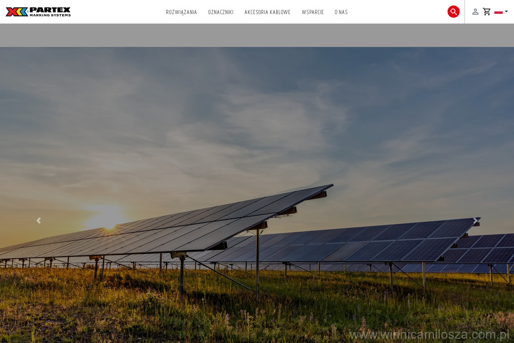Go to previous slide with left arrow

[39, 220]
